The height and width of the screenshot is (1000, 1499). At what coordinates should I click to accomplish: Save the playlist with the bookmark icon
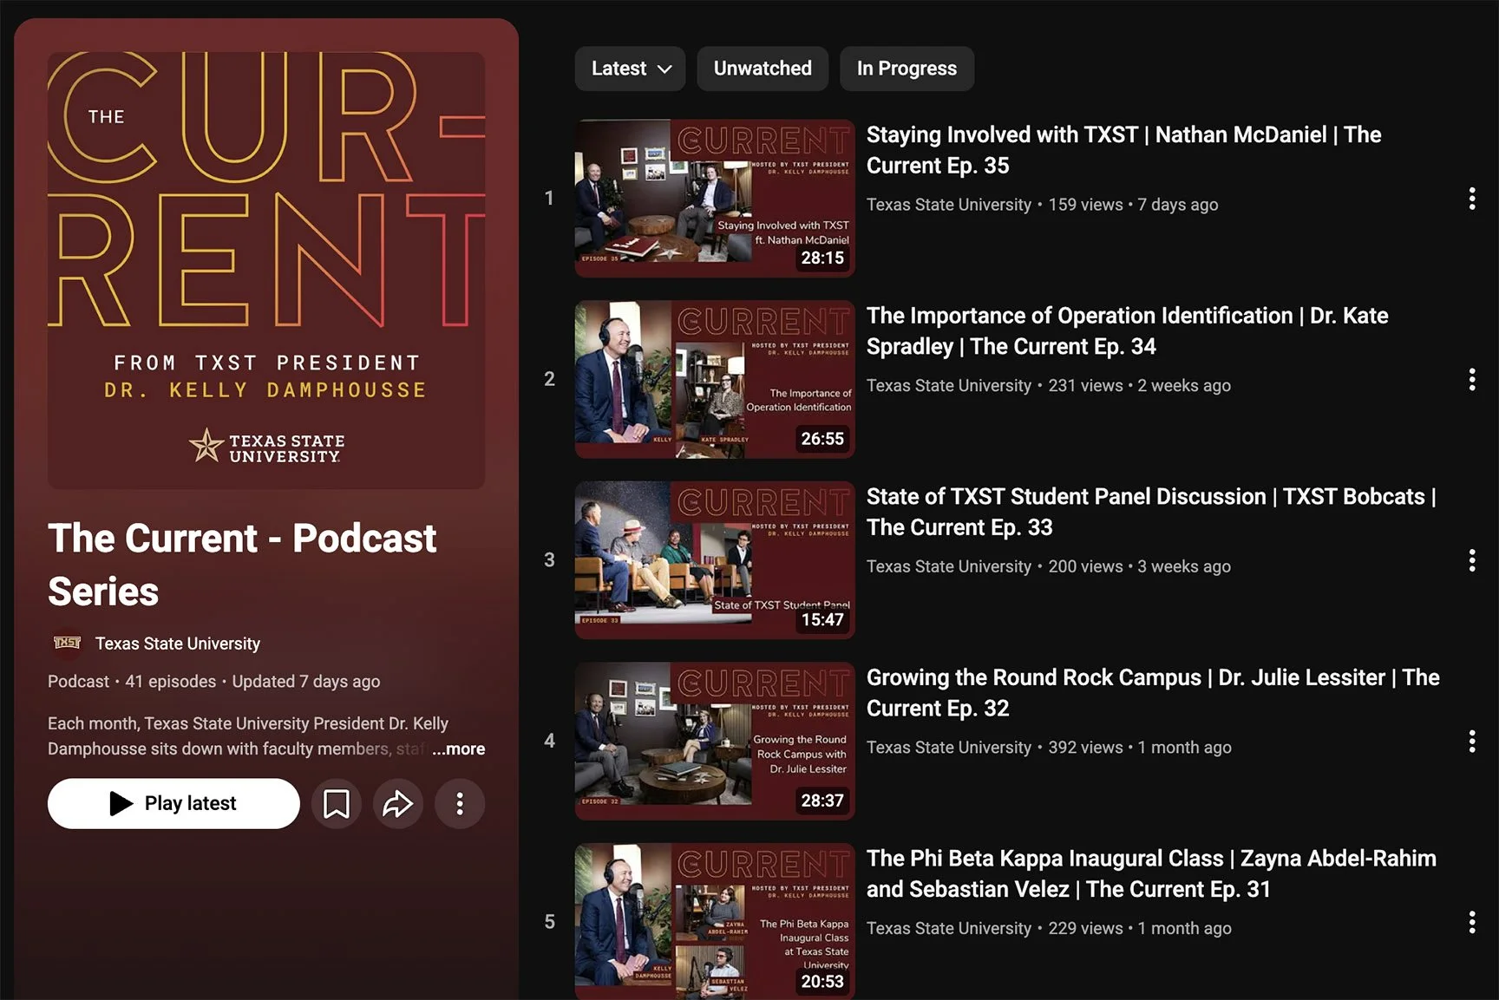tap(337, 804)
